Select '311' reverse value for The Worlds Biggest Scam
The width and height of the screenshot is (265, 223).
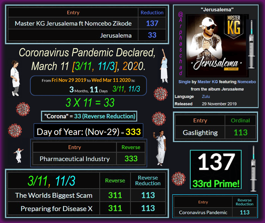coord(115,195)
